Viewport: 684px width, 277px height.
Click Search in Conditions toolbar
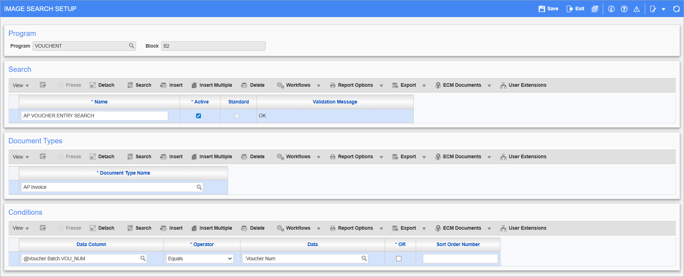pyautogui.click(x=139, y=228)
